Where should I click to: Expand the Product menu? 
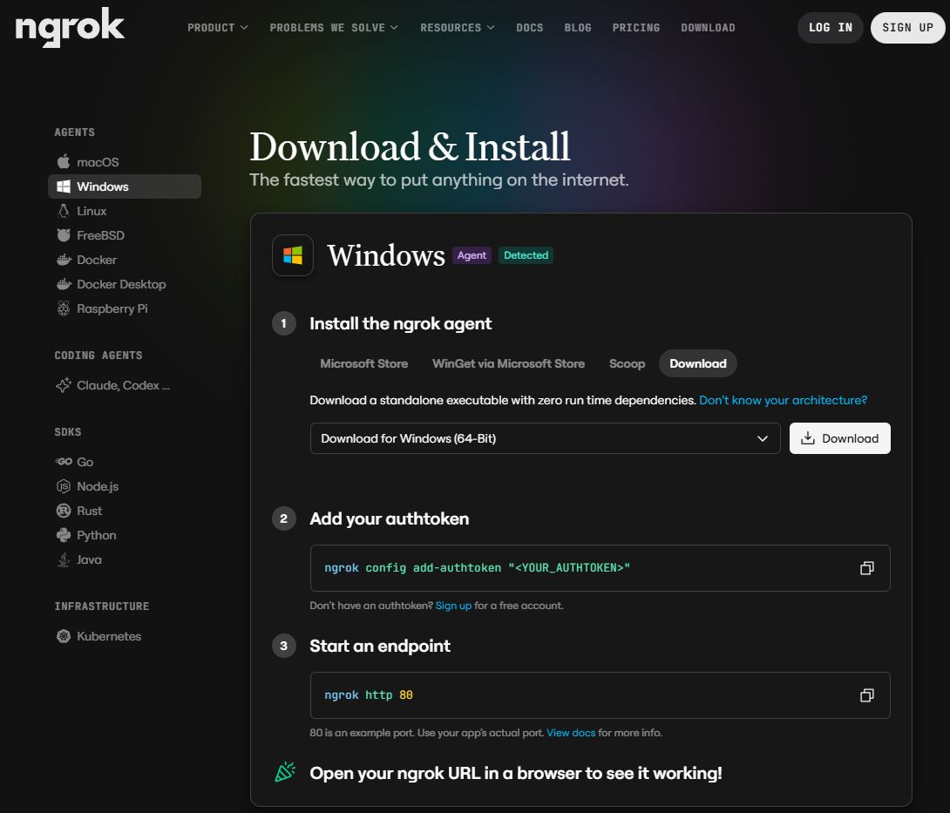click(218, 28)
